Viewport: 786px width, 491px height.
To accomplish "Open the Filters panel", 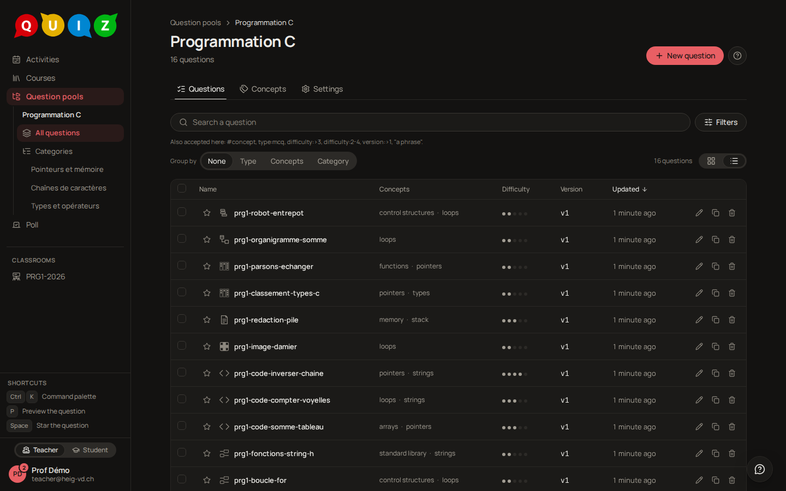I will (720, 122).
